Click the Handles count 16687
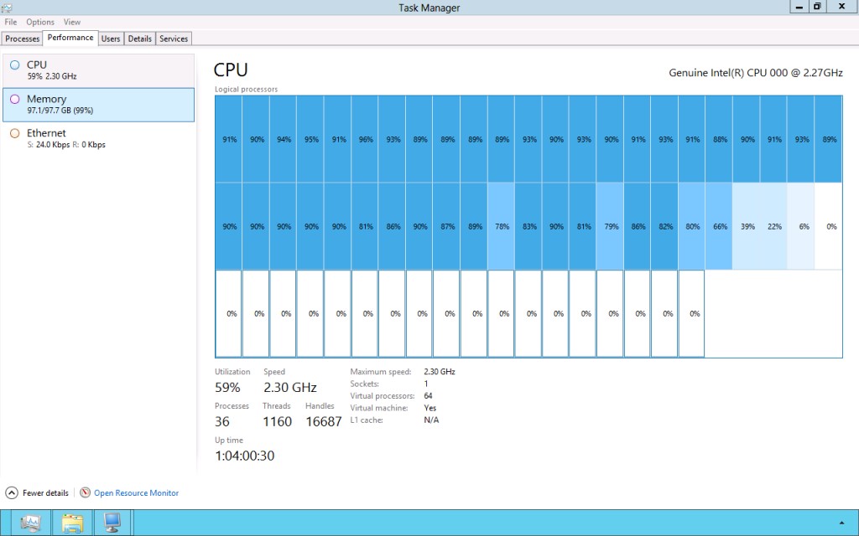Screen dimensions: 859x536 click(x=324, y=422)
